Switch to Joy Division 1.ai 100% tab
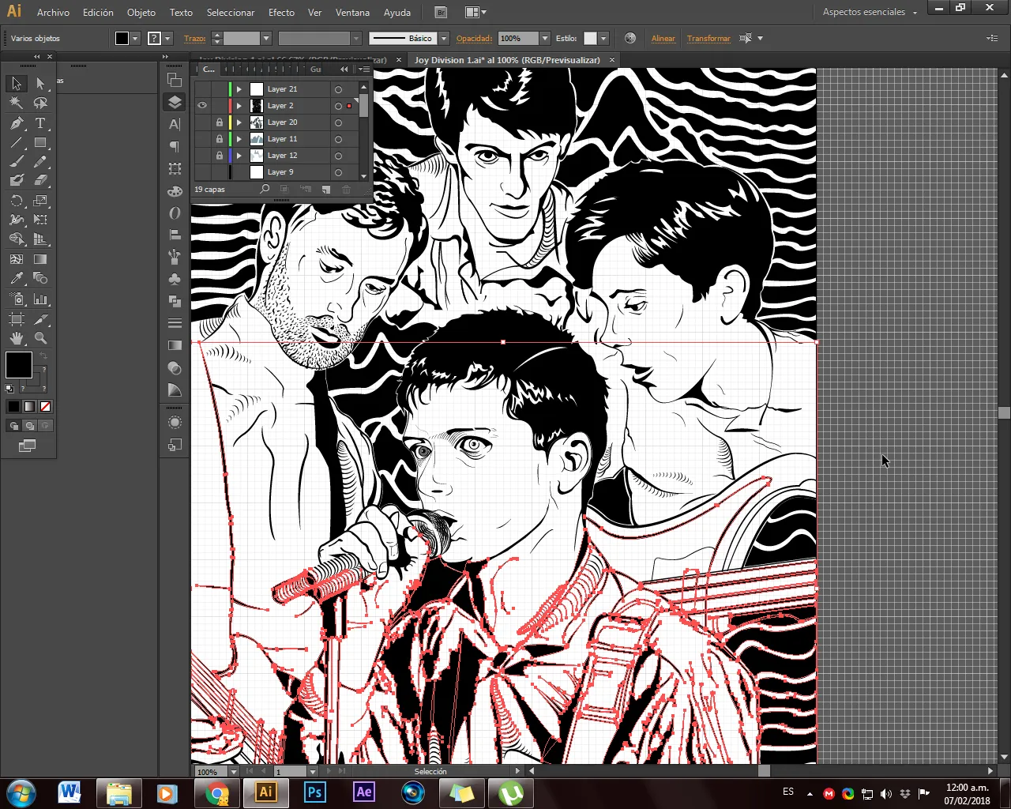 tap(507, 60)
